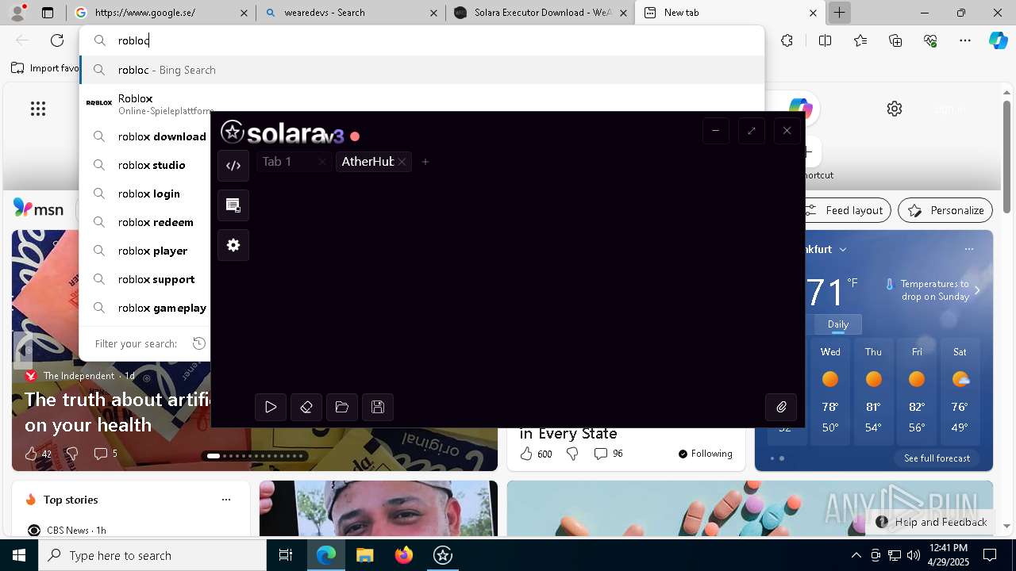This screenshot has height=571, width=1016.
Task: Open file with Solara folder button
Action: pyautogui.click(x=342, y=407)
